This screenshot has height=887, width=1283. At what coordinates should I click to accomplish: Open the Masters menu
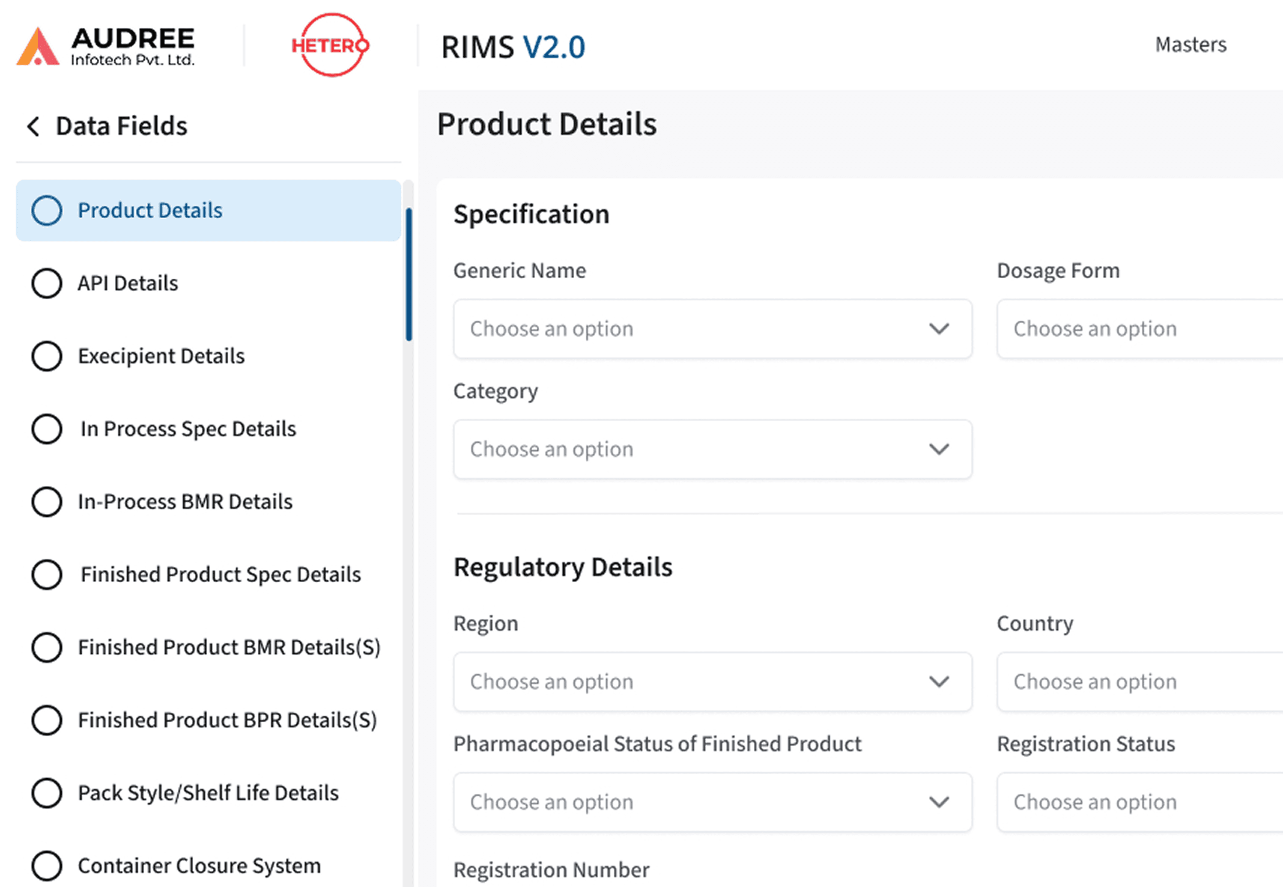(1190, 45)
